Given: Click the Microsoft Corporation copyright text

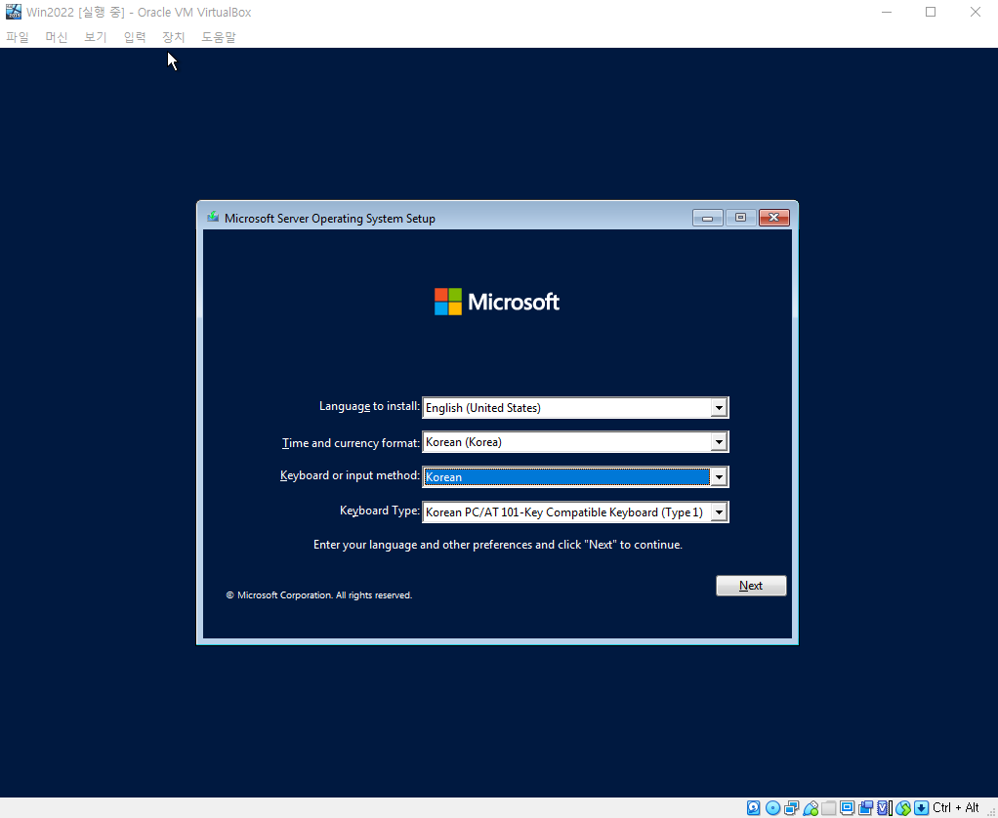Looking at the screenshot, I should (x=319, y=595).
